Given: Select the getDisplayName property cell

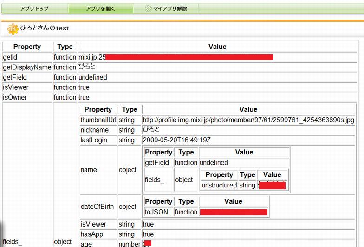Looking at the screenshot, I should click(27, 67).
